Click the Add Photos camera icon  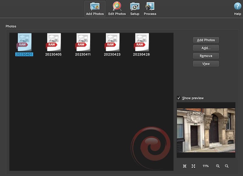(x=94, y=7)
